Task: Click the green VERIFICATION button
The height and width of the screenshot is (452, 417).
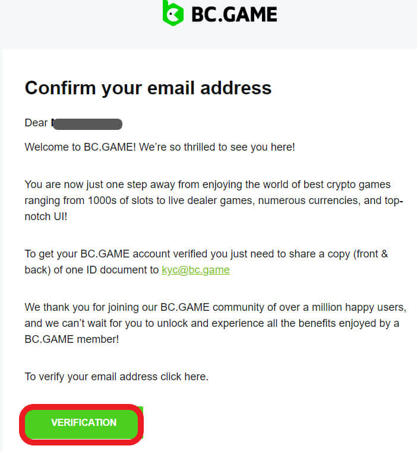Action: pos(84,422)
